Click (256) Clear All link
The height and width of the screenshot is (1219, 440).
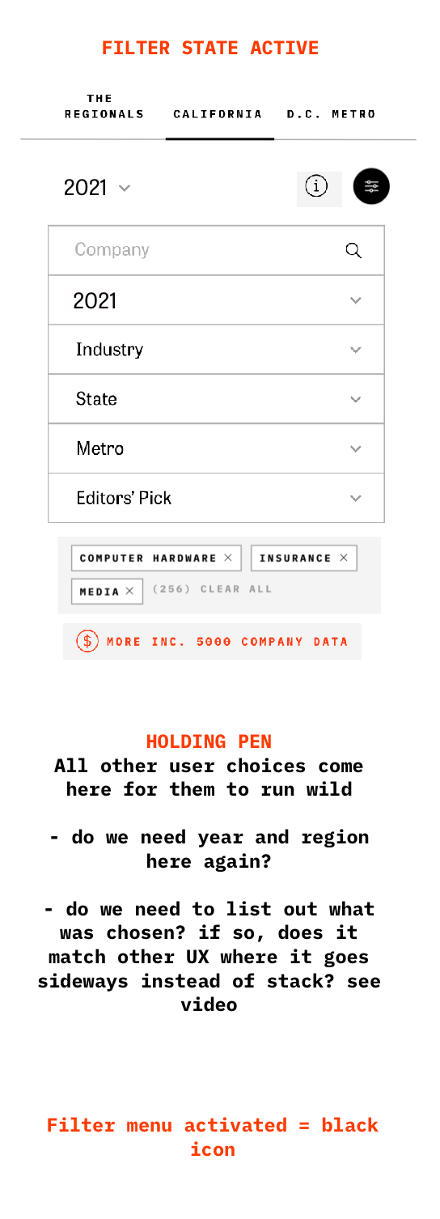click(212, 588)
